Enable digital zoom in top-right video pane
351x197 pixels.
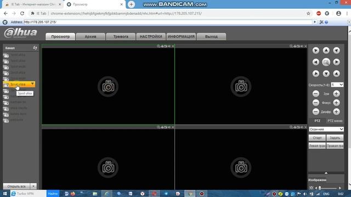coord(291,46)
